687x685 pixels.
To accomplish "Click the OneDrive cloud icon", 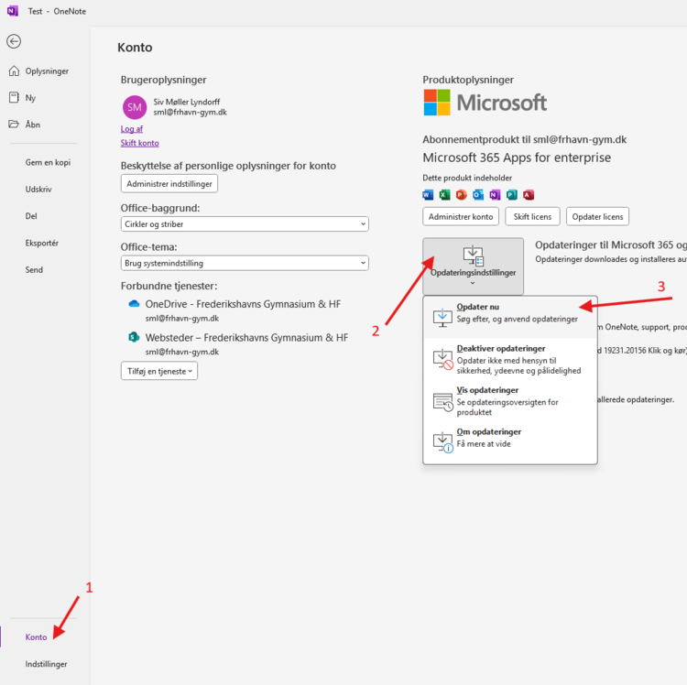I will point(134,304).
